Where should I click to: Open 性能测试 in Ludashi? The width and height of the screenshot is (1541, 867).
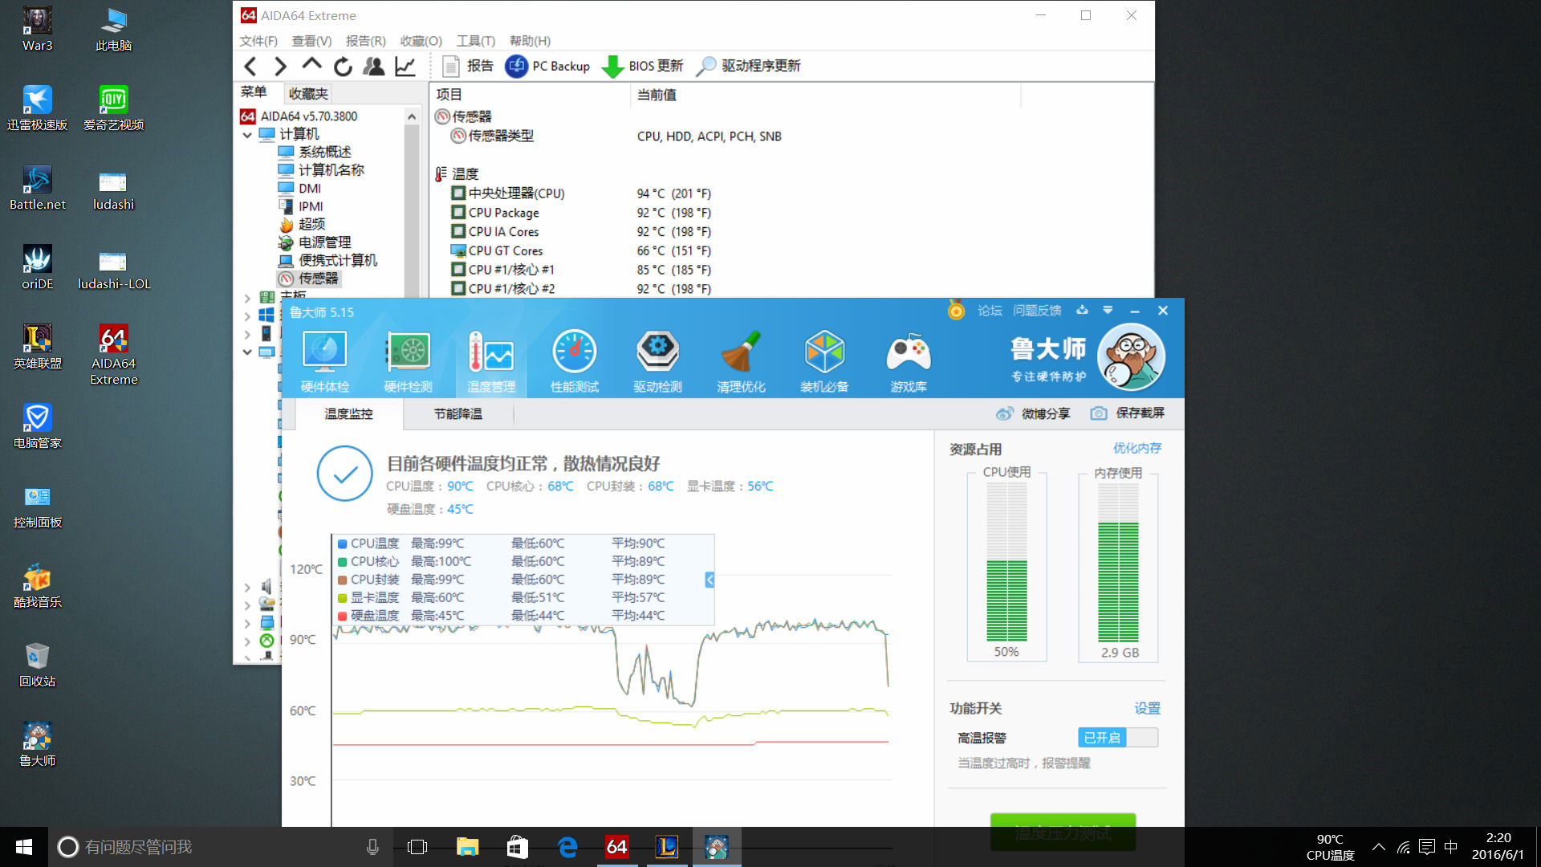pyautogui.click(x=575, y=361)
